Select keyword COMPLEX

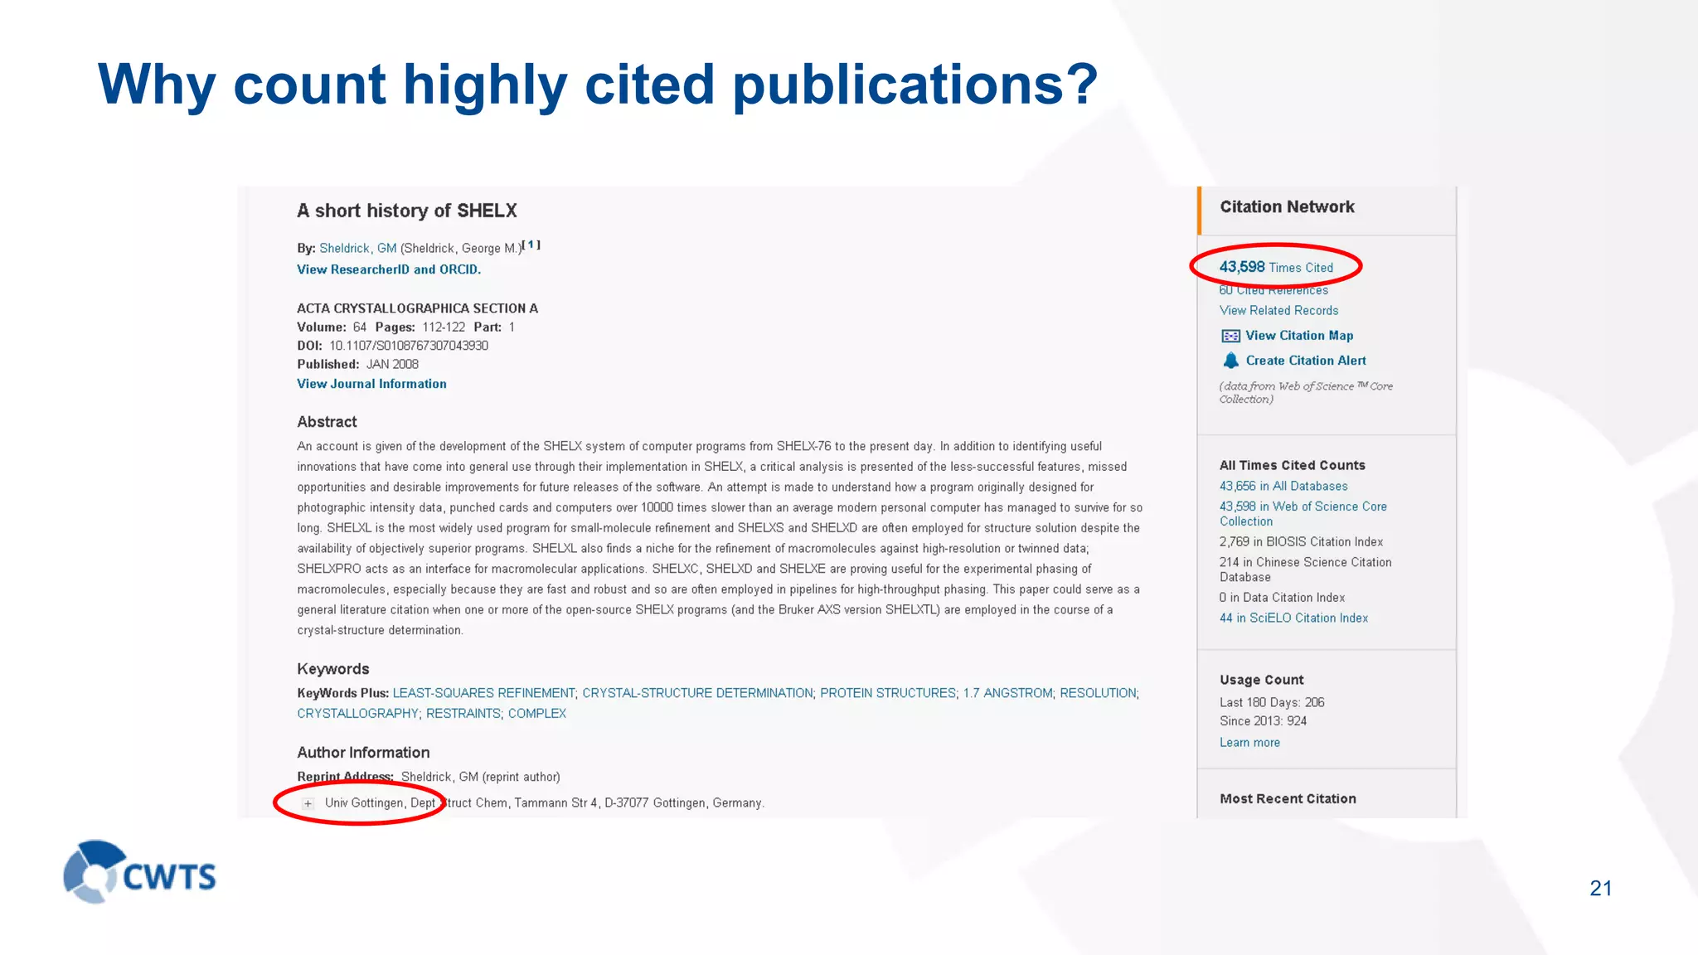point(537,714)
